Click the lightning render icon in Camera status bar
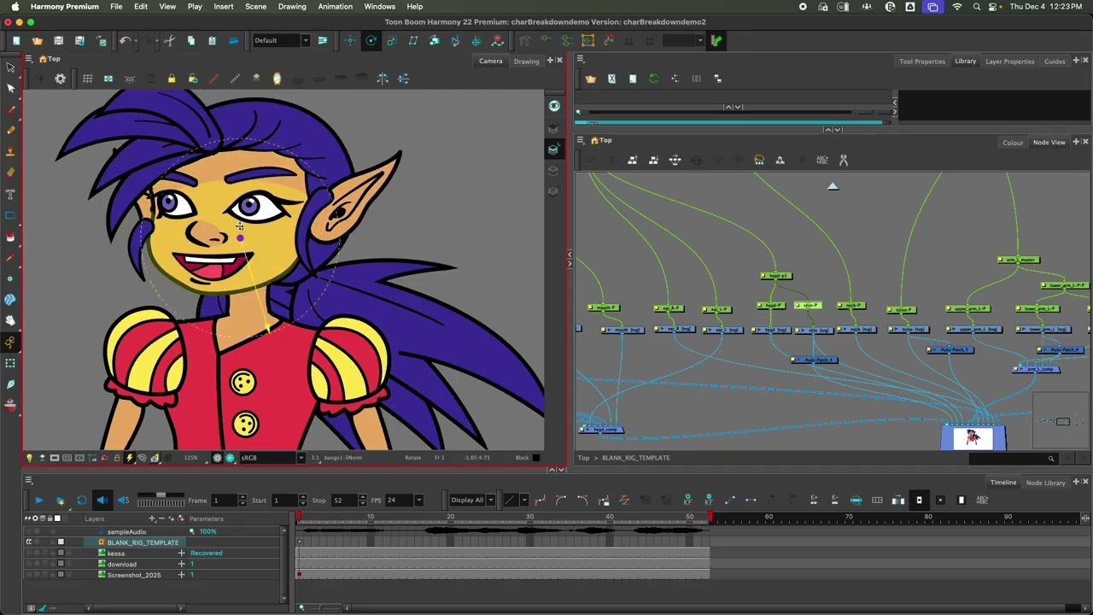The height and width of the screenshot is (615, 1093). tap(130, 458)
